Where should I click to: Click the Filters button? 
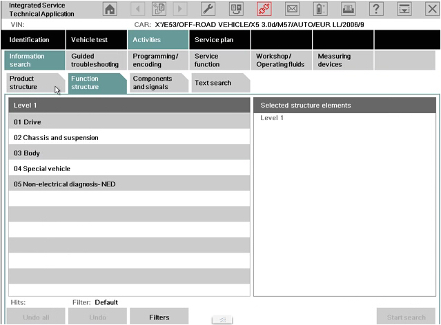[159, 317]
